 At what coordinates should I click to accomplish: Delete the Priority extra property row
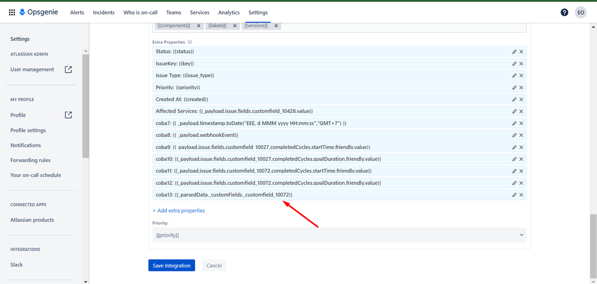coord(521,87)
